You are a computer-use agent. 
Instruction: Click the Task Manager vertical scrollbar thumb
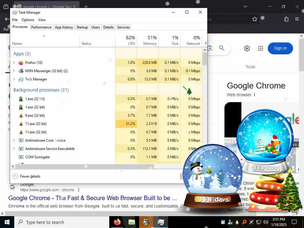205,59
